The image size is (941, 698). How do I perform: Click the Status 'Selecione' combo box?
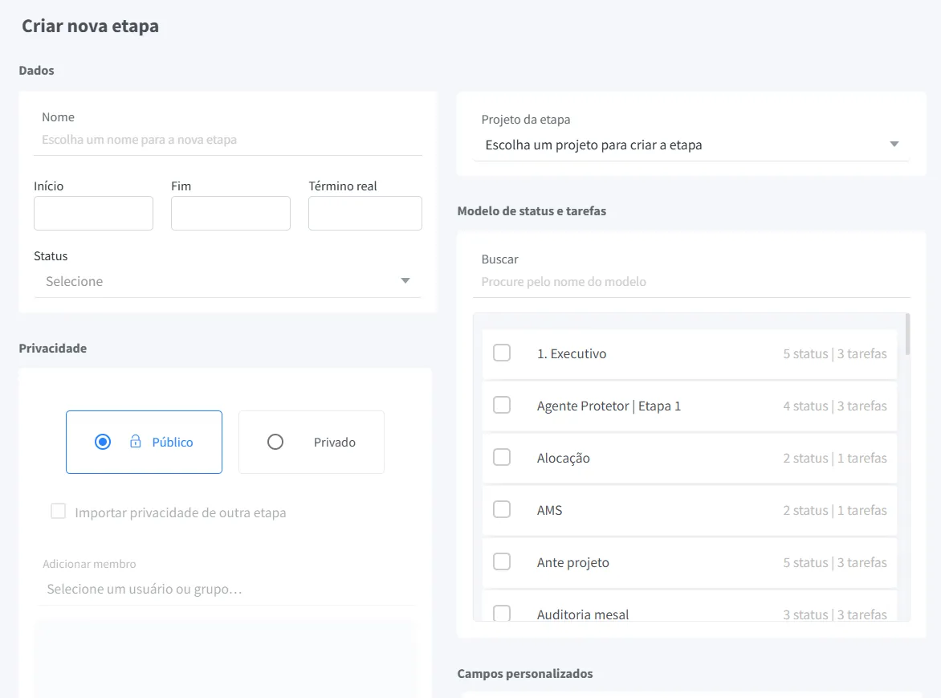click(227, 281)
